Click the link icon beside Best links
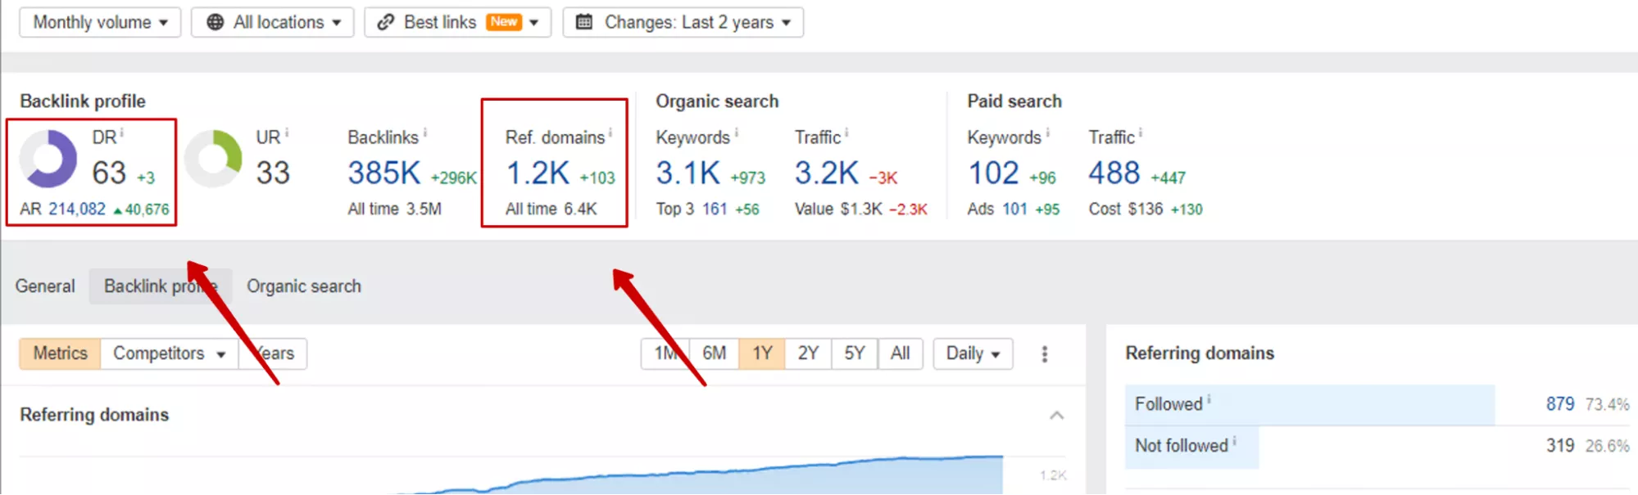Screen dimensions: 1638x495 [x=385, y=22]
